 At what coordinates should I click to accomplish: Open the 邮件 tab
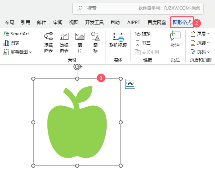(42, 22)
